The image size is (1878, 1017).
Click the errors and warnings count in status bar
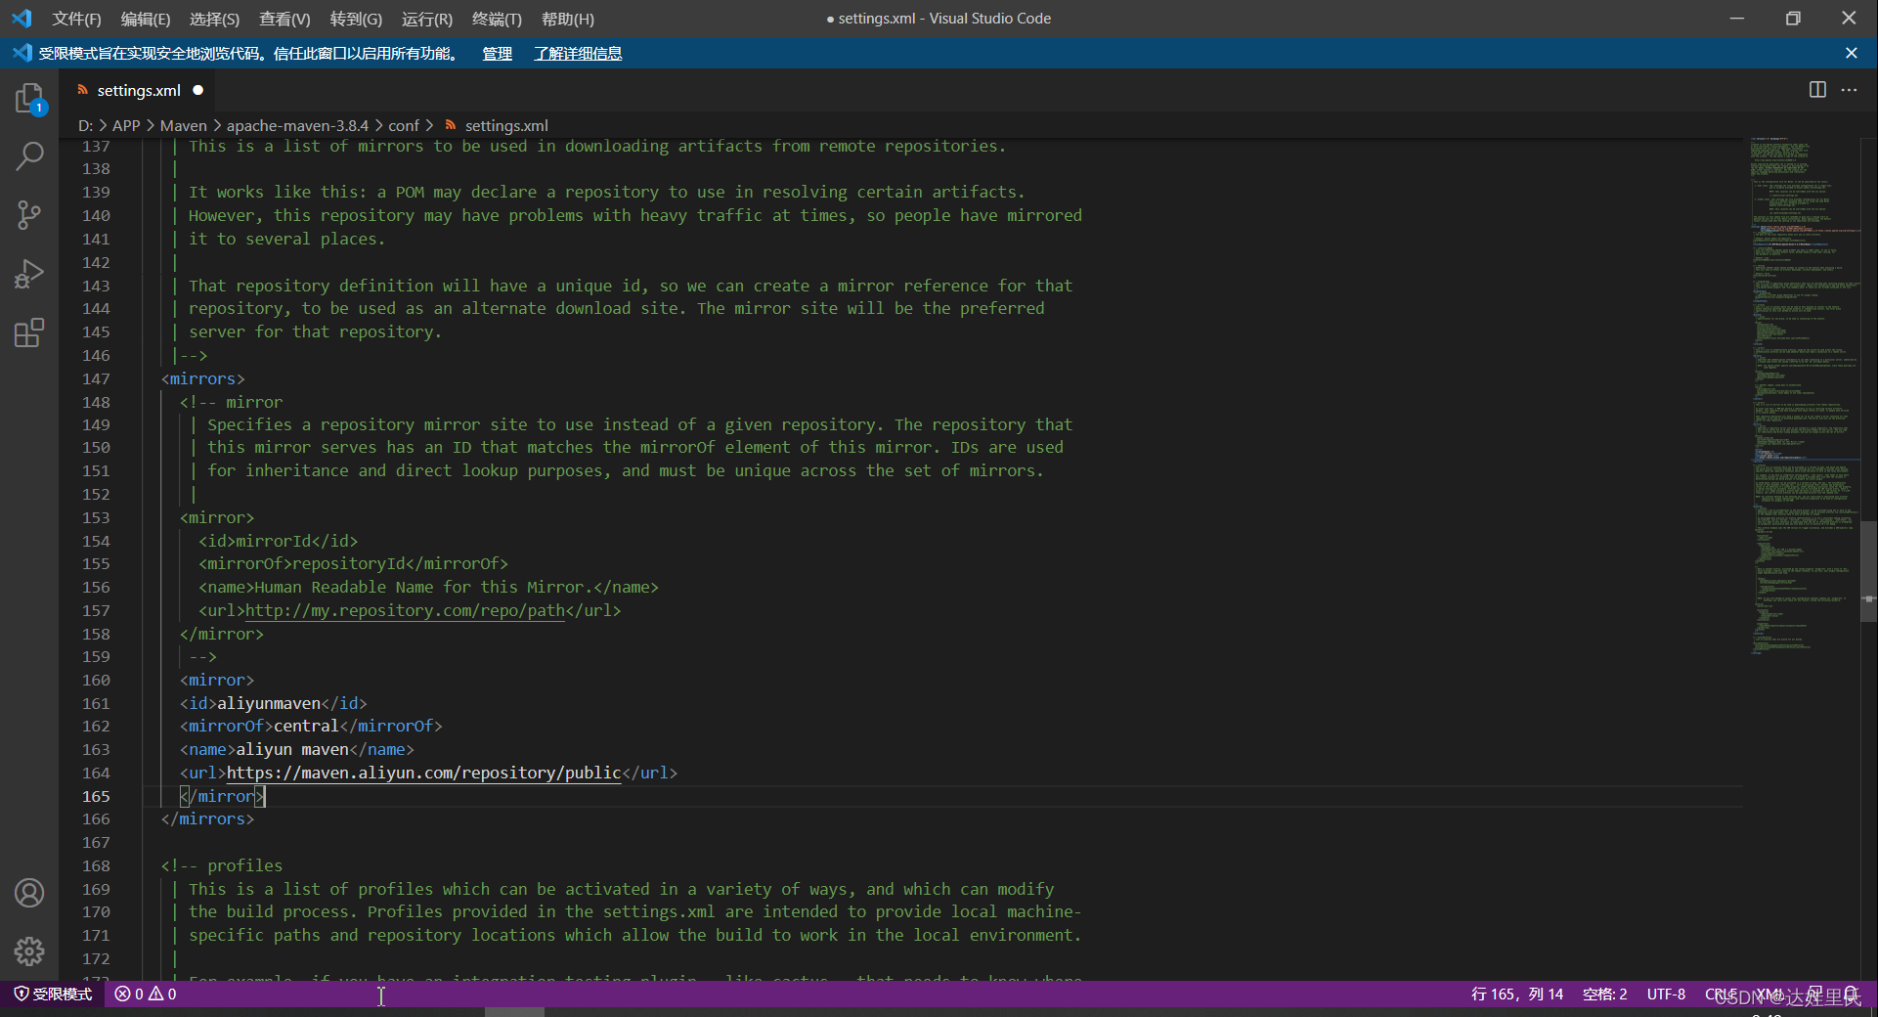coord(146,994)
